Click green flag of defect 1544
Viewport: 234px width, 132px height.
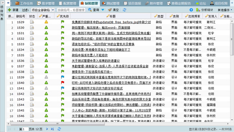(62, 105)
